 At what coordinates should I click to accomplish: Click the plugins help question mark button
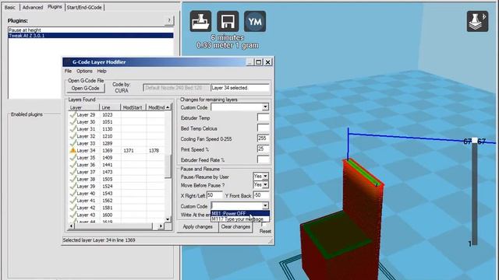point(169,21)
